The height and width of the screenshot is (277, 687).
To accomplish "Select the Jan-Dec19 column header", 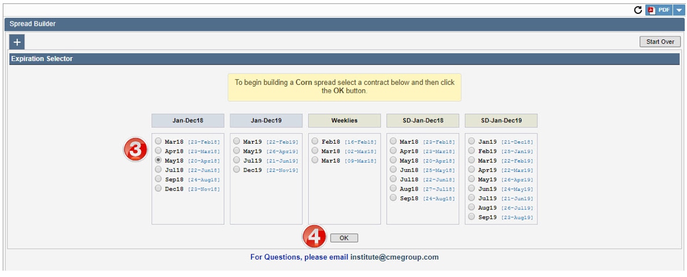I will pyautogui.click(x=266, y=121).
